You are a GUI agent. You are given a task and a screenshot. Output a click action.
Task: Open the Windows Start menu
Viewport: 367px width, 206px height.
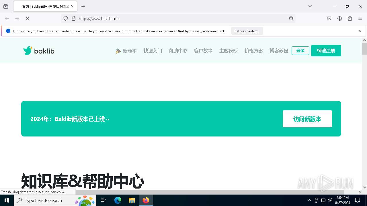(x=7, y=200)
